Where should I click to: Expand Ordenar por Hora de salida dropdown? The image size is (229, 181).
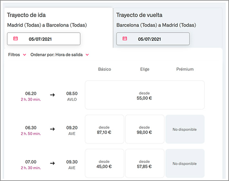click(x=59, y=55)
